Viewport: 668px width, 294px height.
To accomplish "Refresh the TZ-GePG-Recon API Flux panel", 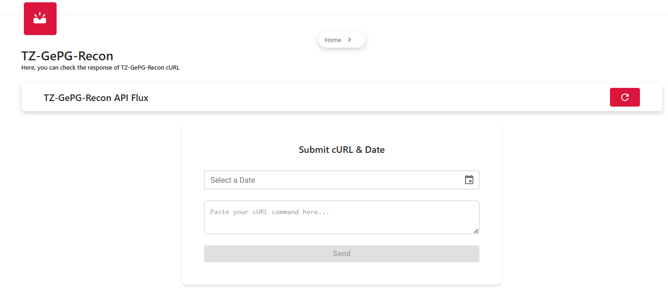I will pos(624,97).
